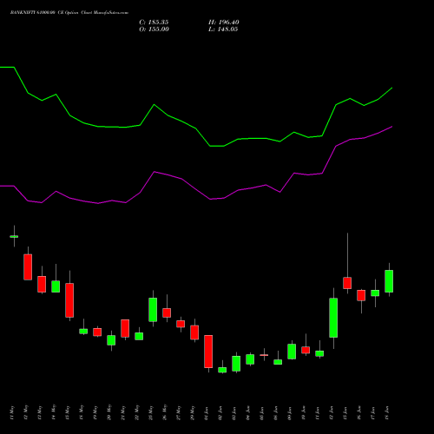The image size is (434, 434).
Task: Click the 15 May date label
Action: click(68, 413)
